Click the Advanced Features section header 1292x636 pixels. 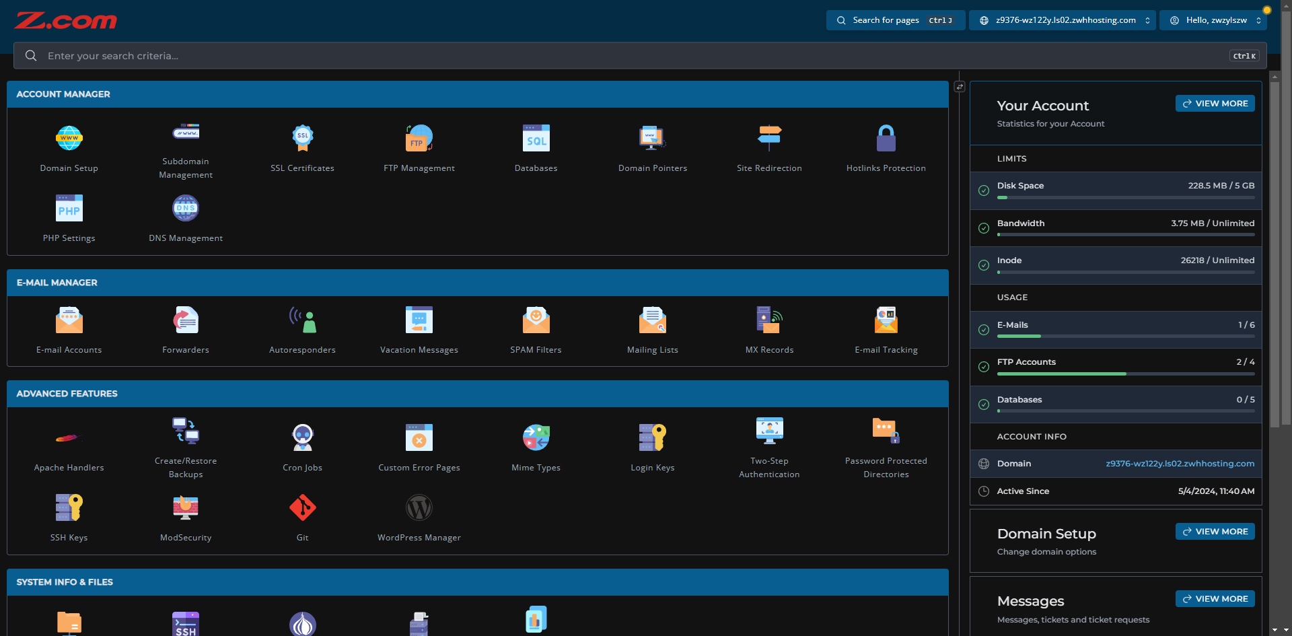pos(478,394)
